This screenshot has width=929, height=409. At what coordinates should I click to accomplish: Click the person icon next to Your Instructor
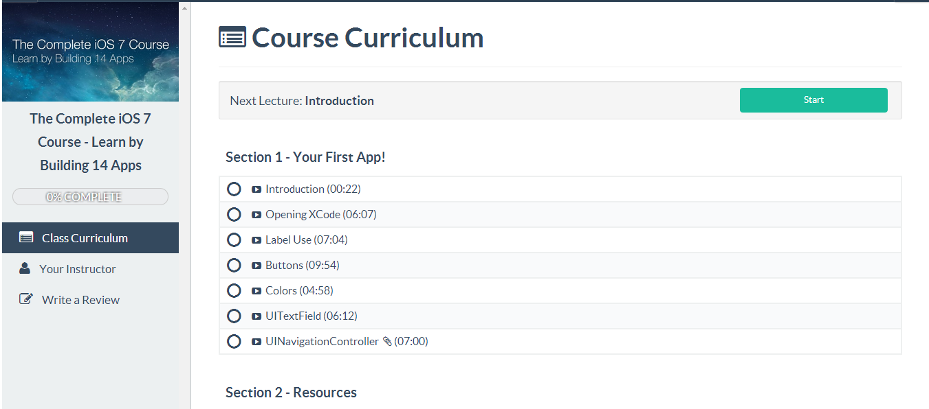25,268
